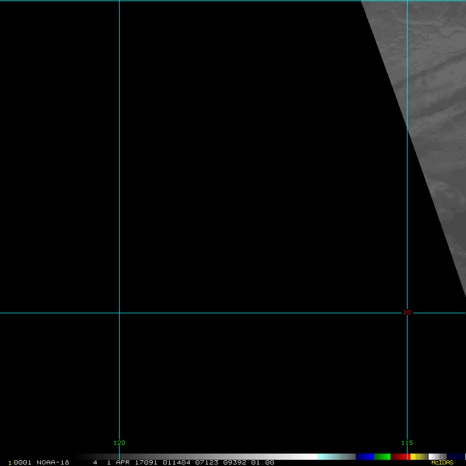Click the 17091 date code in status line
The height and width of the screenshot is (466, 466).
click(147, 462)
